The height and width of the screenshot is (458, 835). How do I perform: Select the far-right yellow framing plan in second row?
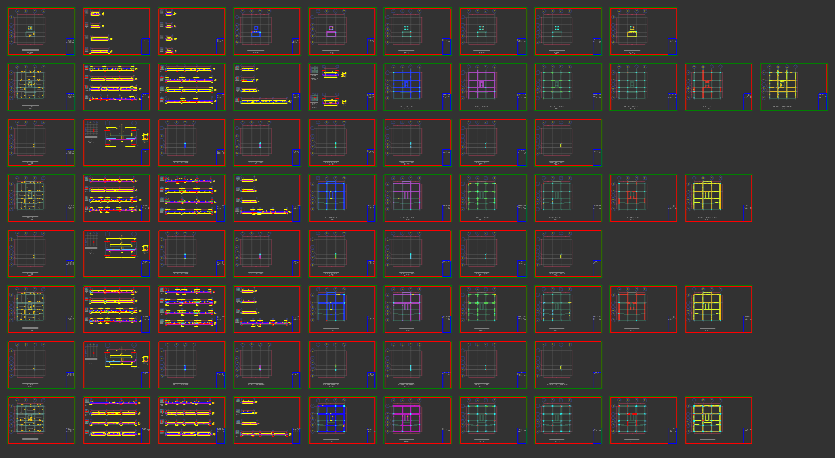(794, 87)
